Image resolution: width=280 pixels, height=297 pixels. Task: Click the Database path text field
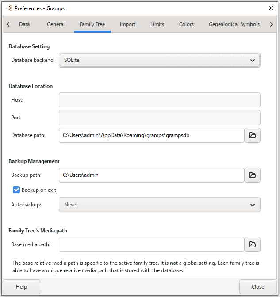[x=151, y=135]
